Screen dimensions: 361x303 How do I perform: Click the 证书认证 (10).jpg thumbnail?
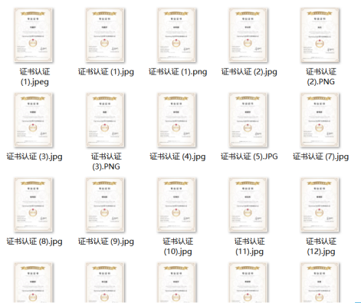pyautogui.click(x=176, y=205)
